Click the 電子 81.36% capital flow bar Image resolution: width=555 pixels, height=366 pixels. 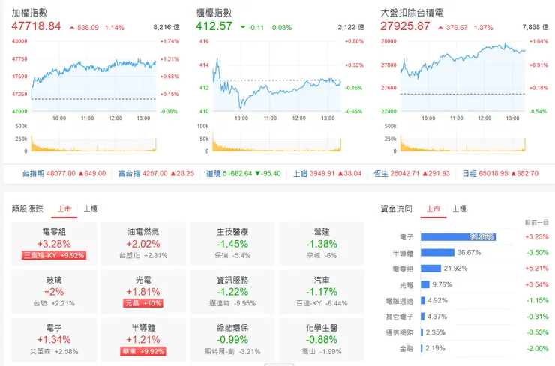coord(458,237)
